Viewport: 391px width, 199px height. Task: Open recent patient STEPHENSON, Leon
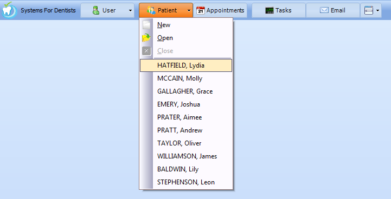(186, 182)
